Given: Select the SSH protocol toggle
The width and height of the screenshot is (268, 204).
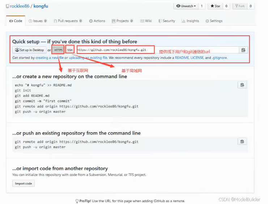Looking at the screenshot, I should 70,50.
